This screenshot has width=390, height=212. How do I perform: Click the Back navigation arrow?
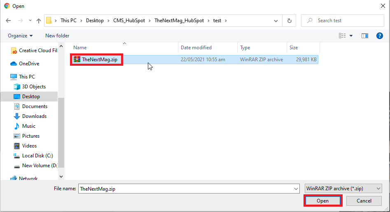pyautogui.click(x=8, y=21)
